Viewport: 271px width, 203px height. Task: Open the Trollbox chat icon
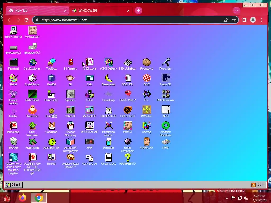51,64
